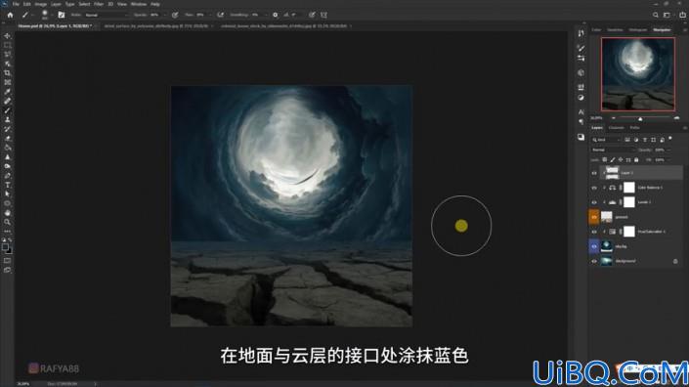Select the Spot Healing Brush tool
This screenshot has width=689, height=387.
[8, 101]
